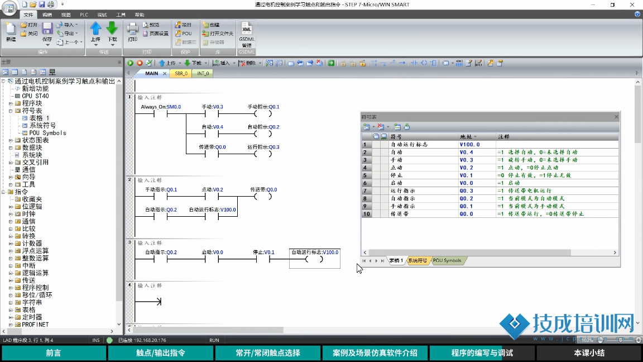Viewport: 643px width, 362px height.
Task: Expand the 位逻辑 instruction folder
Action: [x=11, y=207]
